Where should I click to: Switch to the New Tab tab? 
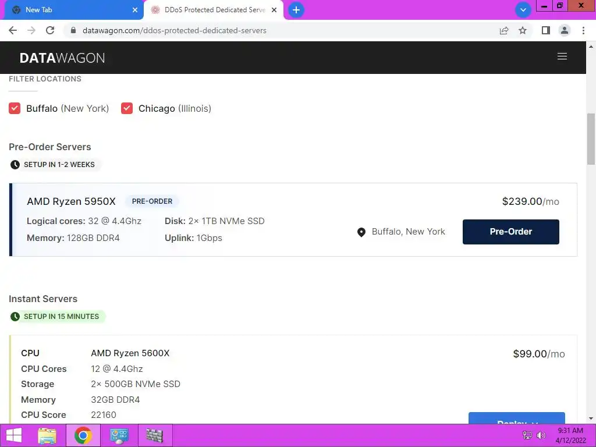pos(72,10)
